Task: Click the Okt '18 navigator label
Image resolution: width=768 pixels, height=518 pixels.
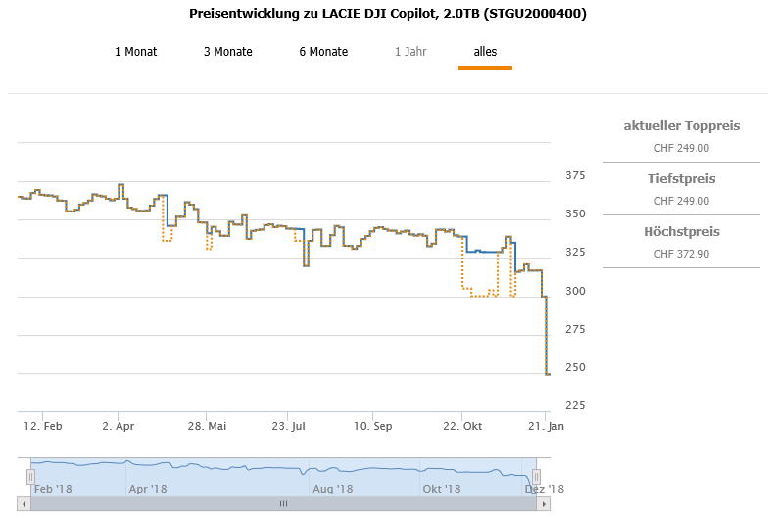Action: [441, 489]
